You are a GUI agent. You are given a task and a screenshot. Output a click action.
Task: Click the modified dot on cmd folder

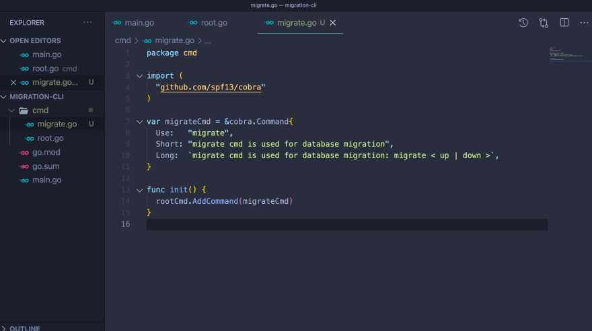(x=91, y=110)
